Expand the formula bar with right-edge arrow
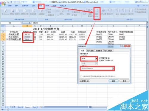This screenshot has height=111, width=149. tap(147, 23)
